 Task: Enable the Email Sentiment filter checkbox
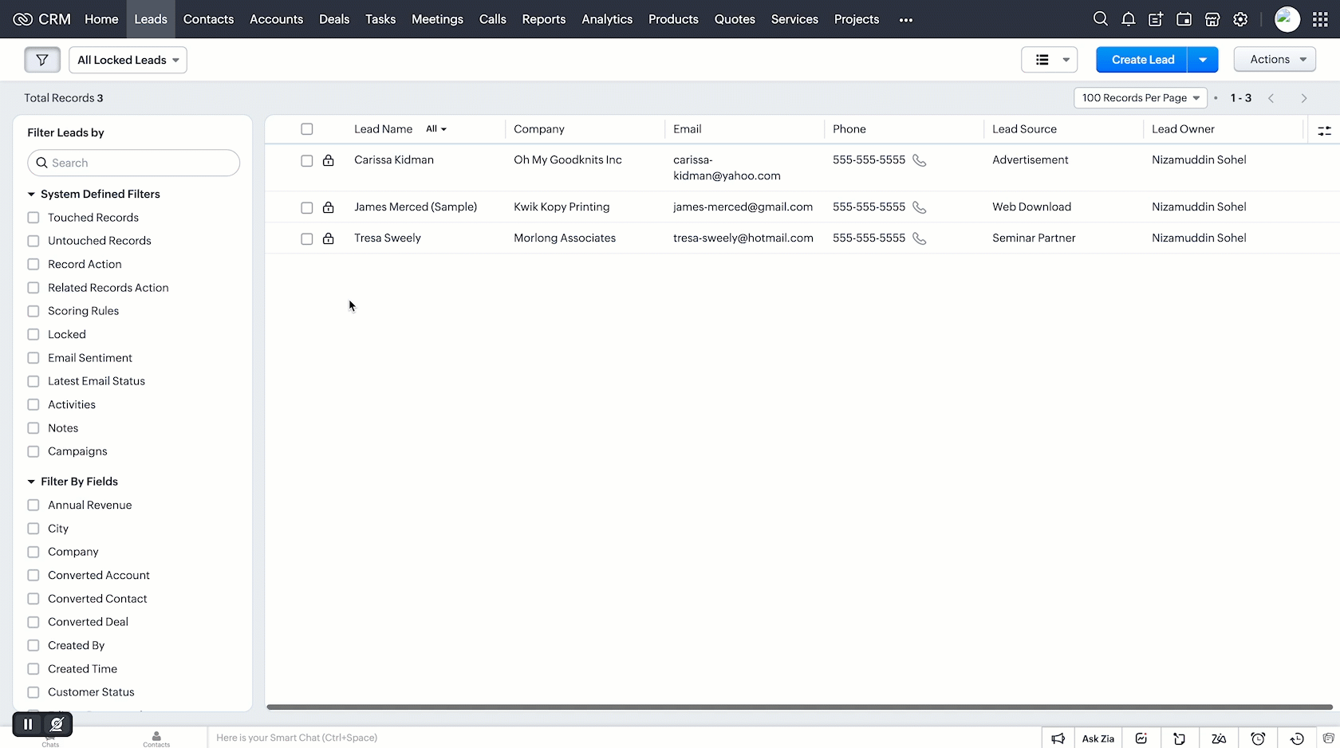tap(33, 358)
